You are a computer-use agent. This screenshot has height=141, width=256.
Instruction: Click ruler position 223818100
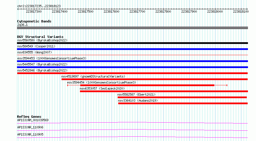tap(241, 11)
